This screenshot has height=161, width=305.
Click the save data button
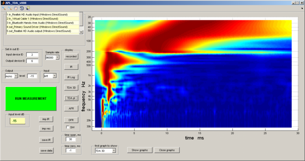click(46, 151)
